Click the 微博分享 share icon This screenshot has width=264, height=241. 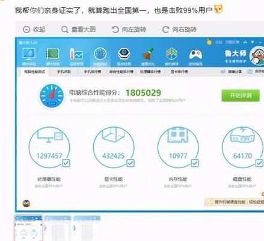(223, 72)
